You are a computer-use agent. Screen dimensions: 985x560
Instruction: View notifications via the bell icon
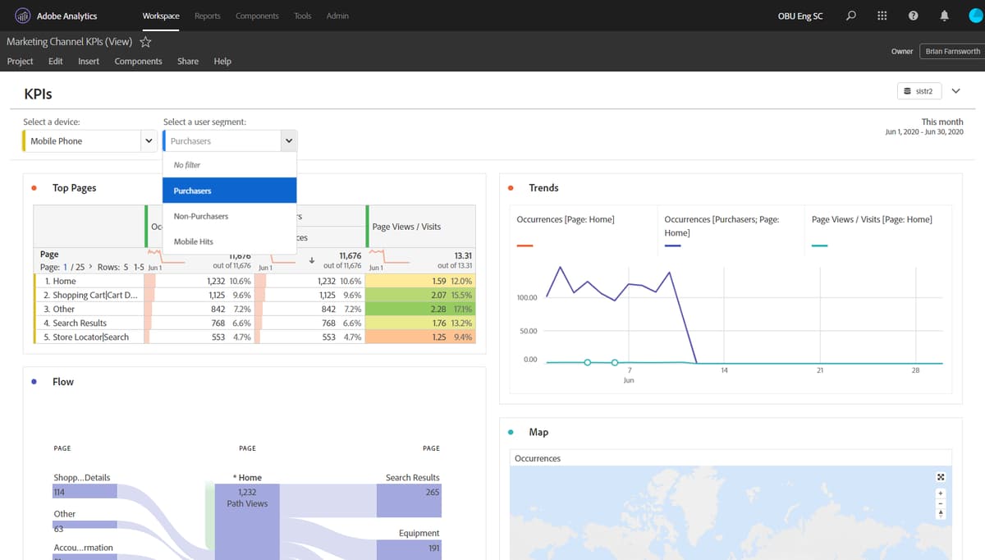click(x=944, y=16)
